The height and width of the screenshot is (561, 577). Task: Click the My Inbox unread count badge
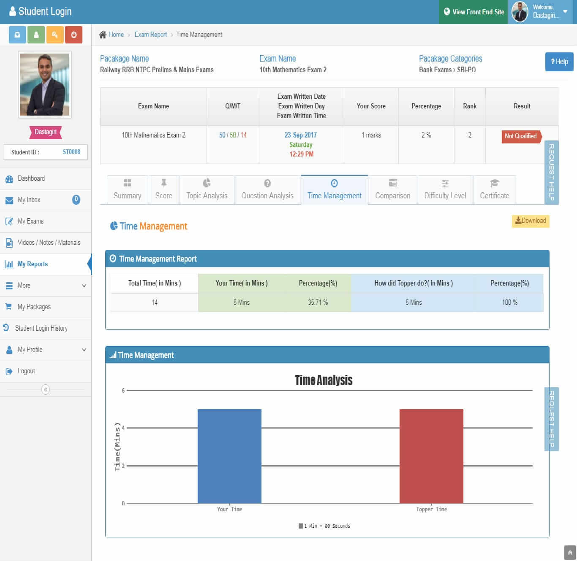coord(76,200)
